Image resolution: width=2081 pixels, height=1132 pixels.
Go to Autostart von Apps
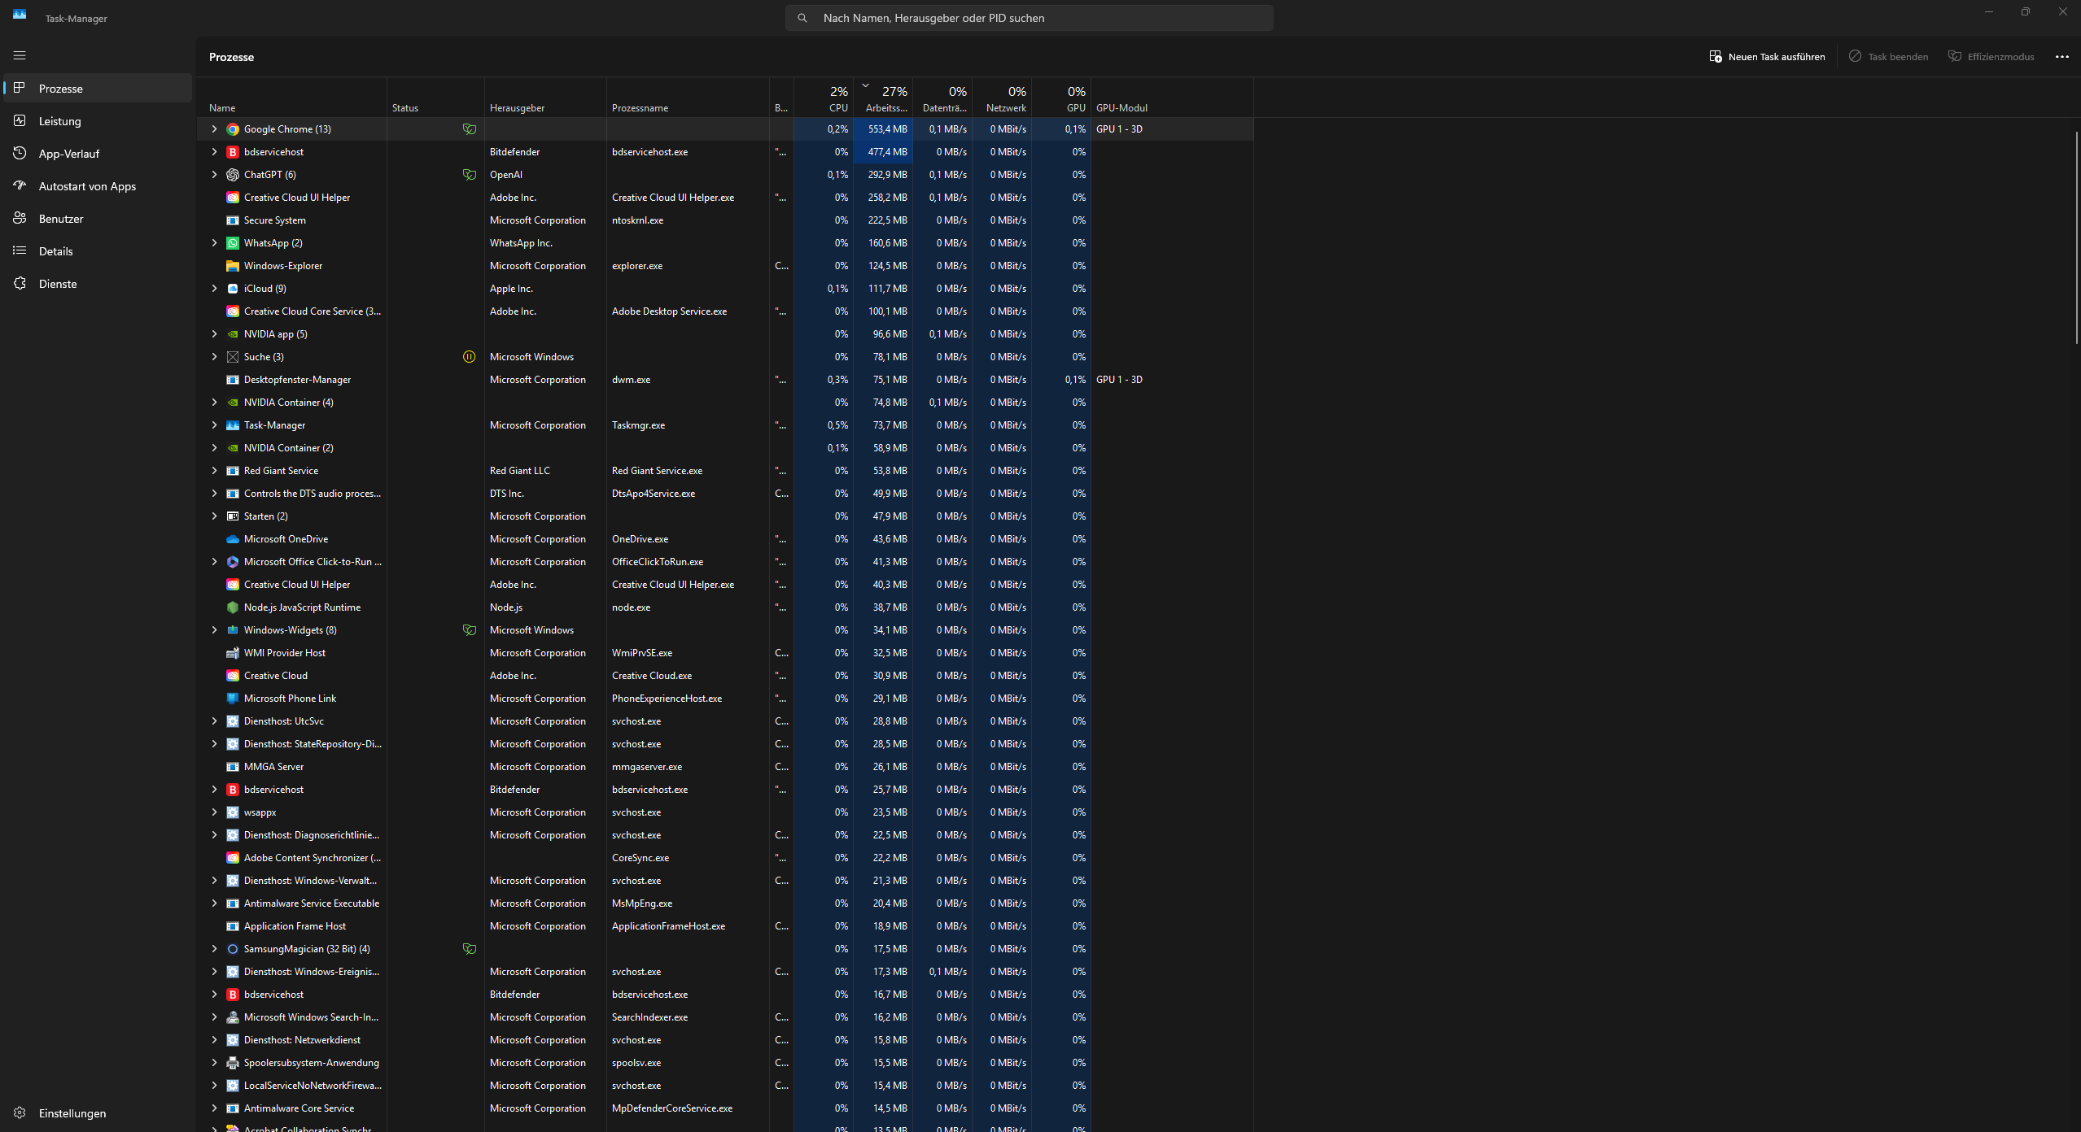click(x=87, y=186)
